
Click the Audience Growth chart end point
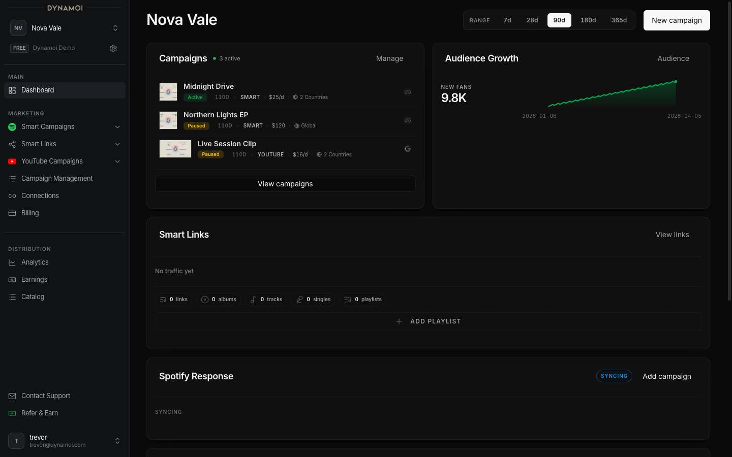pos(676,82)
